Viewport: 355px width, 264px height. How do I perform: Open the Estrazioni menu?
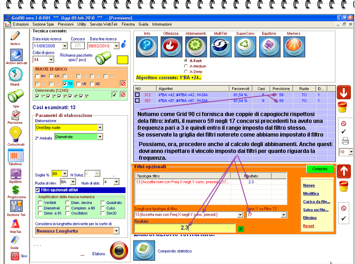(21, 24)
